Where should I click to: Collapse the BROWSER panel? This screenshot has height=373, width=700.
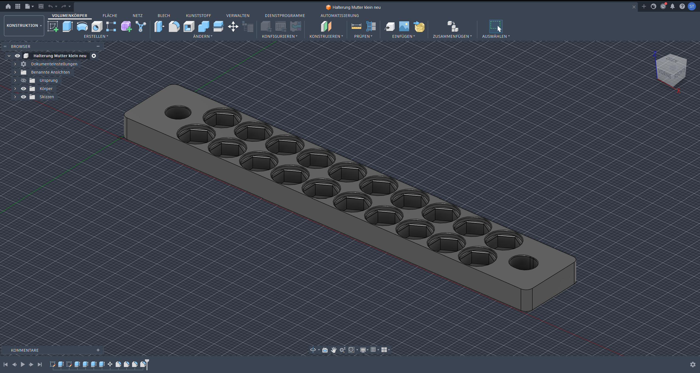tap(98, 46)
